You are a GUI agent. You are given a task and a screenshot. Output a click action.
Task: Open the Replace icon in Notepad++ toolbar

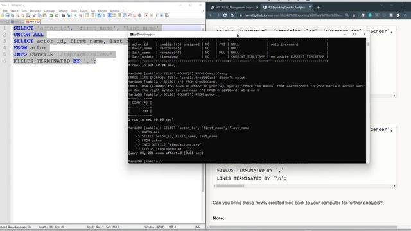[x=69, y=15]
